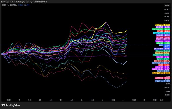This screenshot has width=172, height=109.
Task: Select the FARTCOINUSDT.P price label
Action: (161, 29)
